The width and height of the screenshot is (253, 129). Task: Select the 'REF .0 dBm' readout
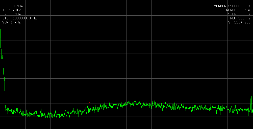[x=13, y=6]
